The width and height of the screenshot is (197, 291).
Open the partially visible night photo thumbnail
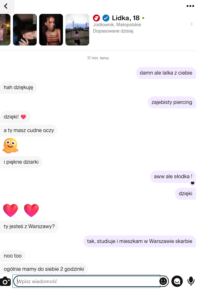[5, 30]
